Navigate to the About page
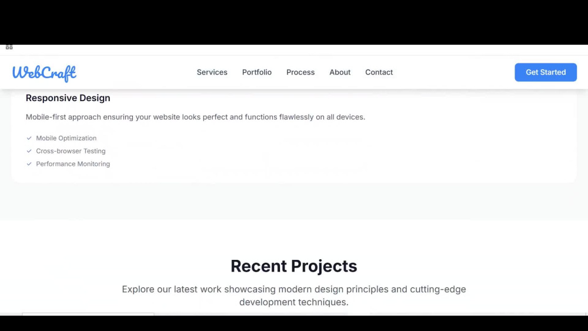Screen dimensions: 588x331 pyautogui.click(x=340, y=72)
